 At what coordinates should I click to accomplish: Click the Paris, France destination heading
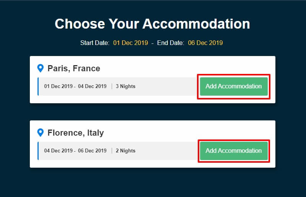point(74,69)
